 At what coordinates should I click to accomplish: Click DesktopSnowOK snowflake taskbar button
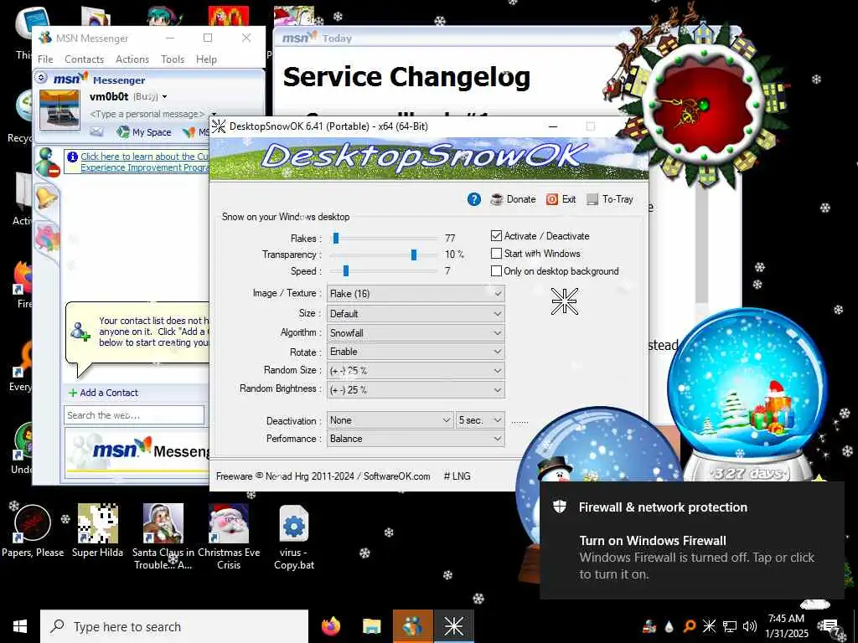453,626
